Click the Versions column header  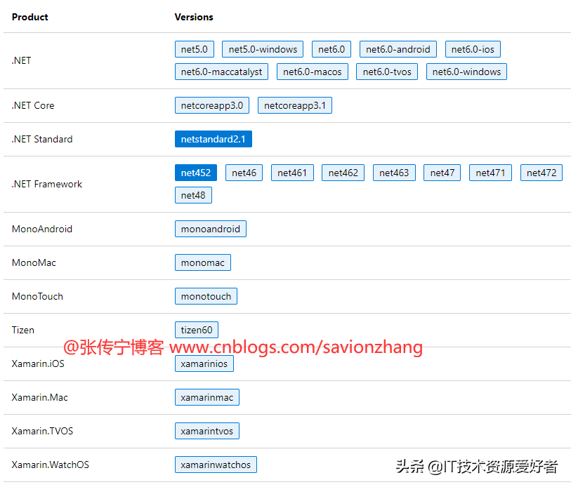point(194,17)
